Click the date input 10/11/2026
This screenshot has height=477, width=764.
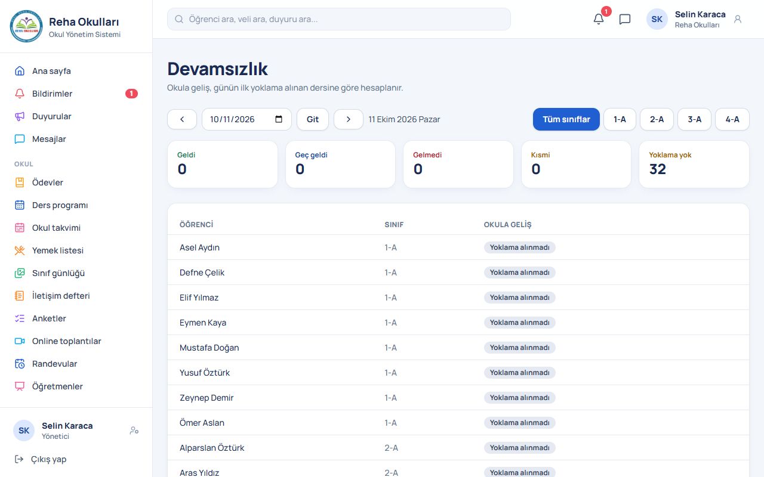[247, 119]
